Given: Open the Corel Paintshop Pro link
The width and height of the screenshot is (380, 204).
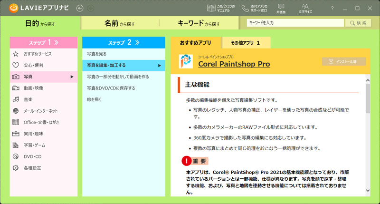Looking at the screenshot, I should click(234, 64).
